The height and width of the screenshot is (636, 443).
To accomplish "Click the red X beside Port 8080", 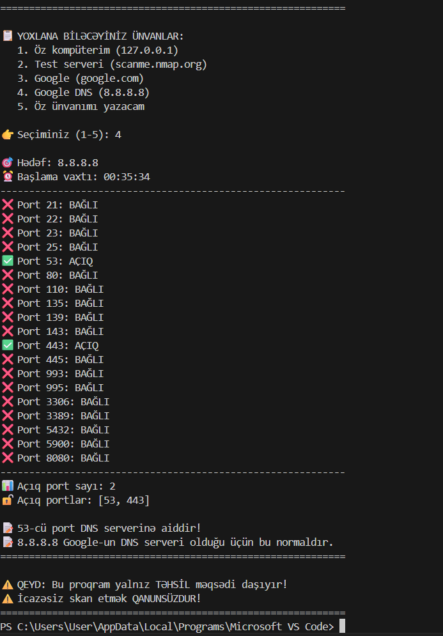I will [x=8, y=458].
